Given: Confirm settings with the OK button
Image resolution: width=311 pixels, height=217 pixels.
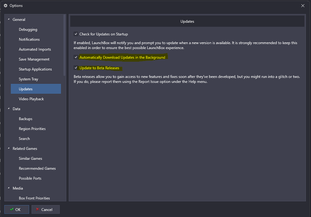Looking at the screenshot, I should click(17, 210).
